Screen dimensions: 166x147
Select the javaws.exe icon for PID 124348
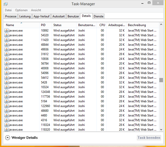click(x=6, y=92)
